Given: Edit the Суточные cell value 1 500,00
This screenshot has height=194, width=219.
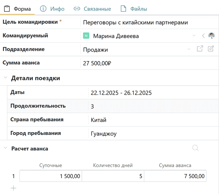Looking at the screenshot, I should click(x=50, y=176).
